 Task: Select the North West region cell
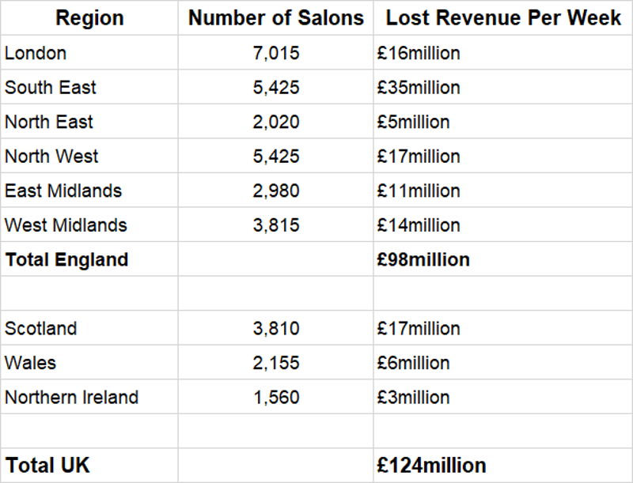(x=51, y=156)
